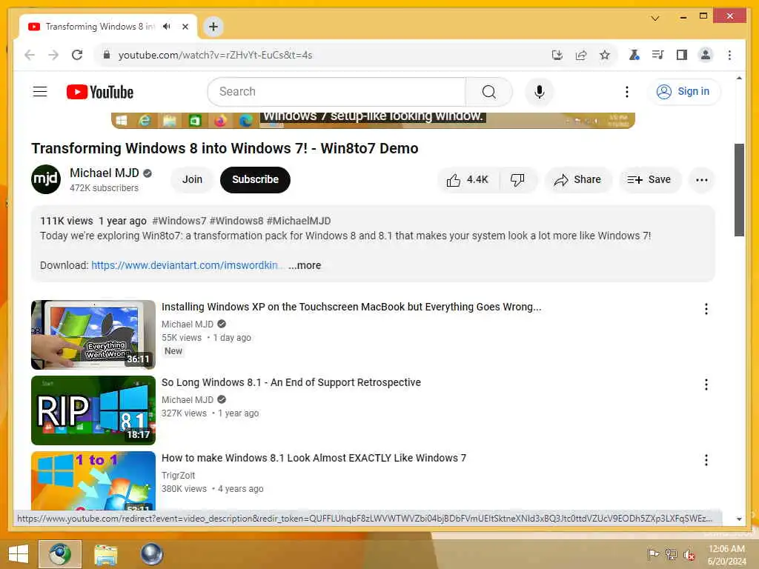This screenshot has height=569, width=759.
Task: Open the network tray icon
Action: 671,554
